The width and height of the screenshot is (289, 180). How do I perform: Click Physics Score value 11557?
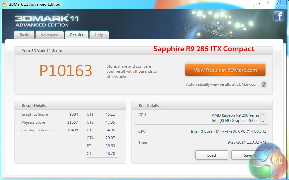[x=73, y=122]
